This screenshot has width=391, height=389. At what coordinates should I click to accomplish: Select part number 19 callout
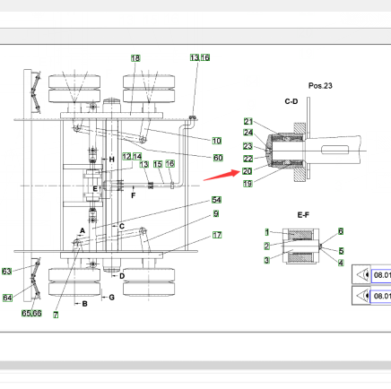point(248,184)
